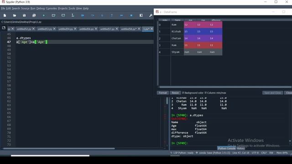Step over current line in debugger
Image resolution: width=292 pixels, height=164 pixels.
92,15
